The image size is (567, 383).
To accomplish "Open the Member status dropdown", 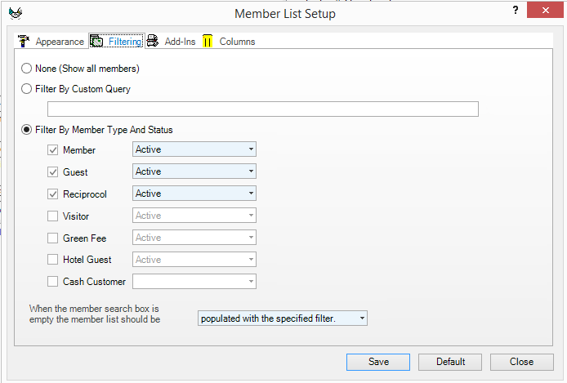I will pyautogui.click(x=194, y=149).
